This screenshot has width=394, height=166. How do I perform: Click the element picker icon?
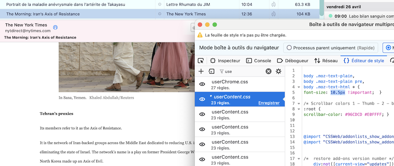click(201, 61)
